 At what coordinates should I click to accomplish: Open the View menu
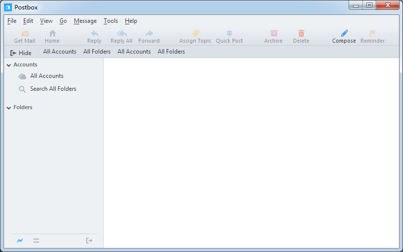(x=46, y=21)
